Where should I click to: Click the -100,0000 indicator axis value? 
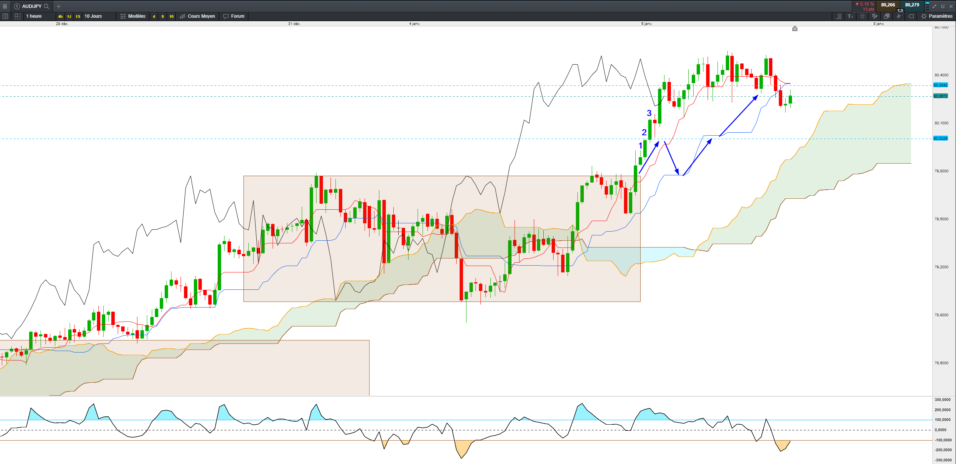click(x=942, y=440)
